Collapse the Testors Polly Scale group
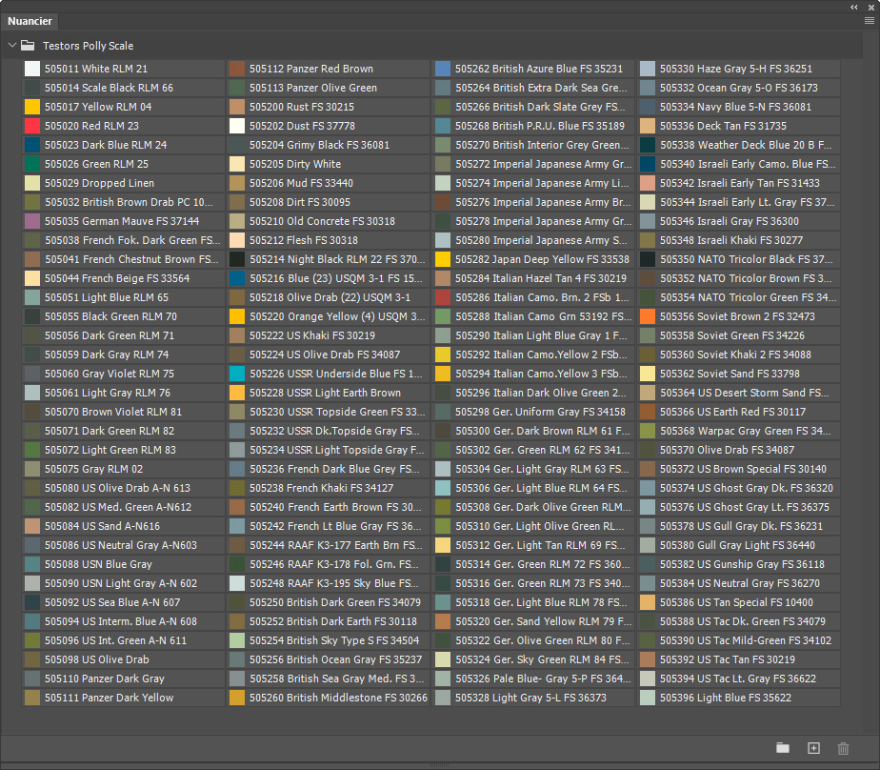 point(11,46)
